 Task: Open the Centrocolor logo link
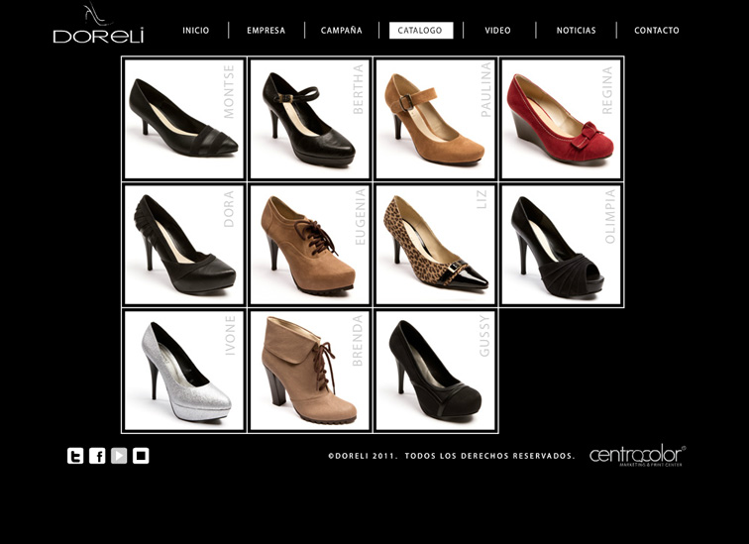tap(637, 456)
